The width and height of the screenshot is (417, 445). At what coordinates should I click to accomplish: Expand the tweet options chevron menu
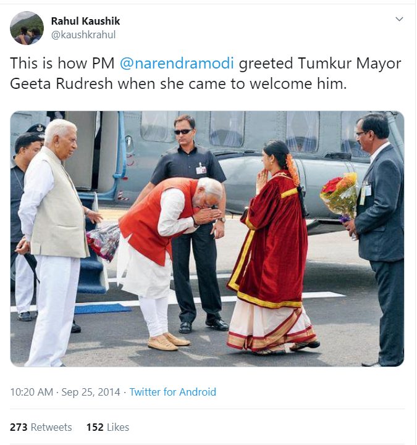(399, 19)
